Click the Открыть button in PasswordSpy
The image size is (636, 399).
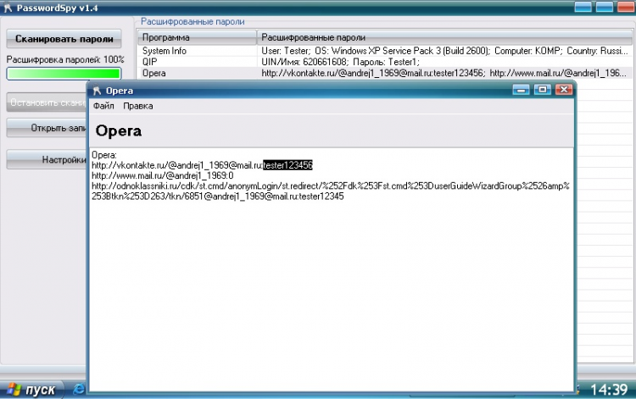click(47, 128)
